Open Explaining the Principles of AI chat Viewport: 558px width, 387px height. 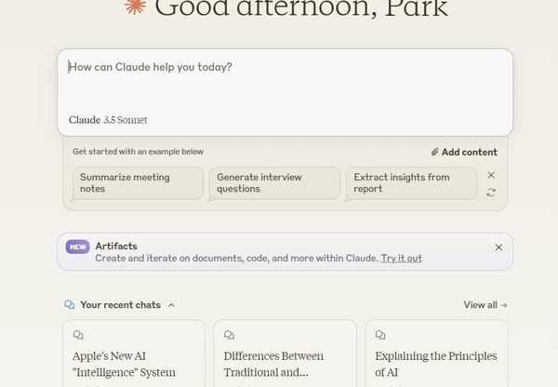[x=435, y=364]
